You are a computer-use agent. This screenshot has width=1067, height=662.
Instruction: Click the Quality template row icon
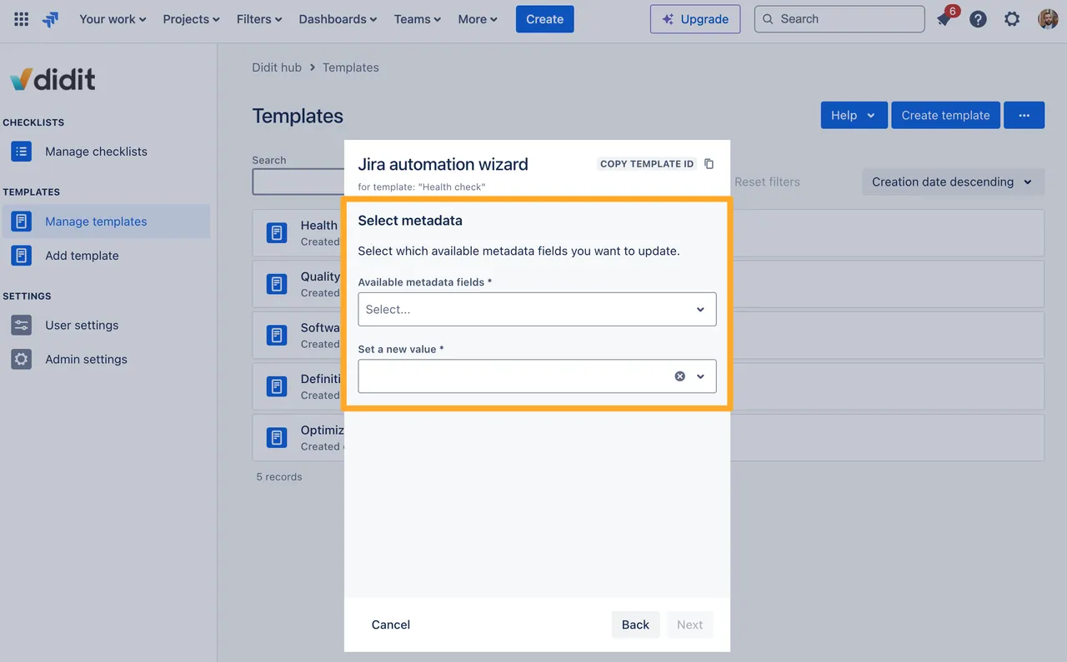tap(277, 284)
